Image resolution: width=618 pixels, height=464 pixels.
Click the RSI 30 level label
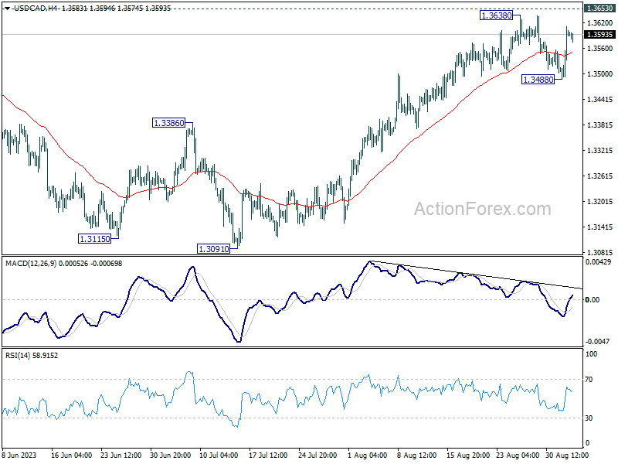pyautogui.click(x=589, y=418)
